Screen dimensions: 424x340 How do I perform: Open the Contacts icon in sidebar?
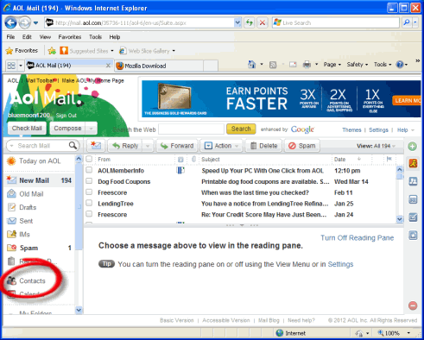tap(11, 280)
